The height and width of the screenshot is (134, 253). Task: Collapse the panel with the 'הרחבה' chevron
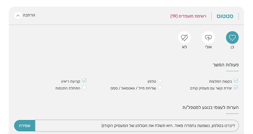click(18, 15)
